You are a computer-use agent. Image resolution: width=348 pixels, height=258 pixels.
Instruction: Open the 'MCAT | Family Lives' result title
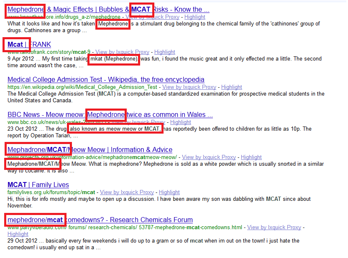(x=38, y=185)
